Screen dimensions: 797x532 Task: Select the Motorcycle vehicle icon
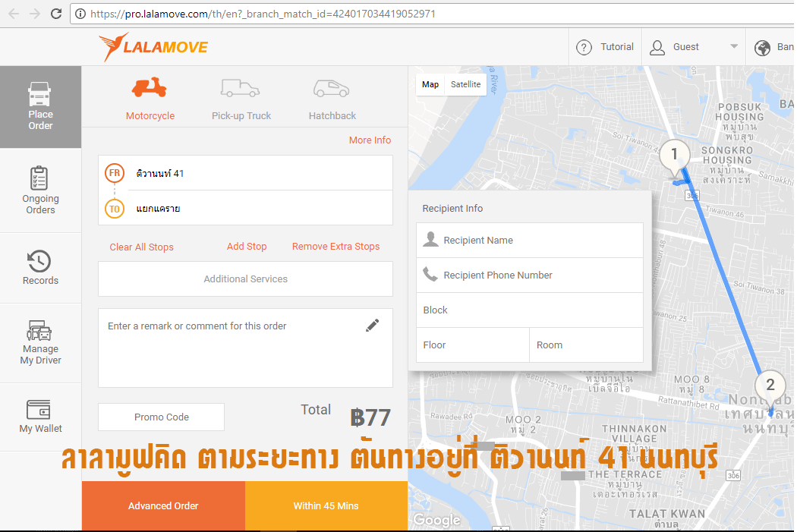[x=149, y=87]
